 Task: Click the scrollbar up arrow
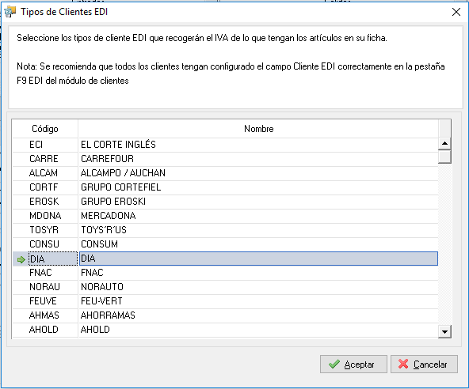pyautogui.click(x=444, y=144)
